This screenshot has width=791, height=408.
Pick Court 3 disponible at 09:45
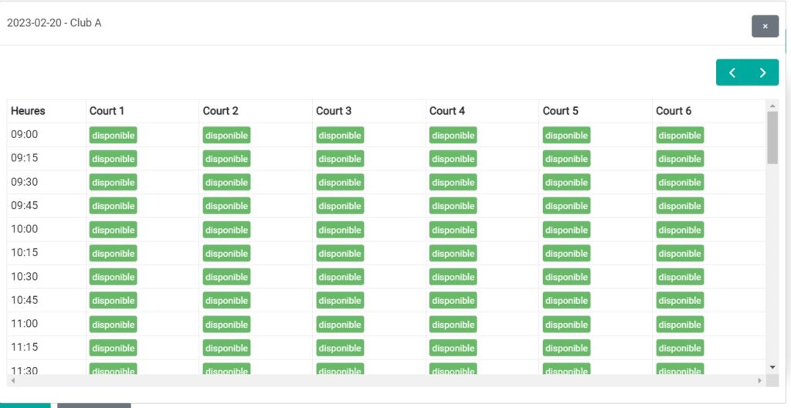tap(340, 205)
